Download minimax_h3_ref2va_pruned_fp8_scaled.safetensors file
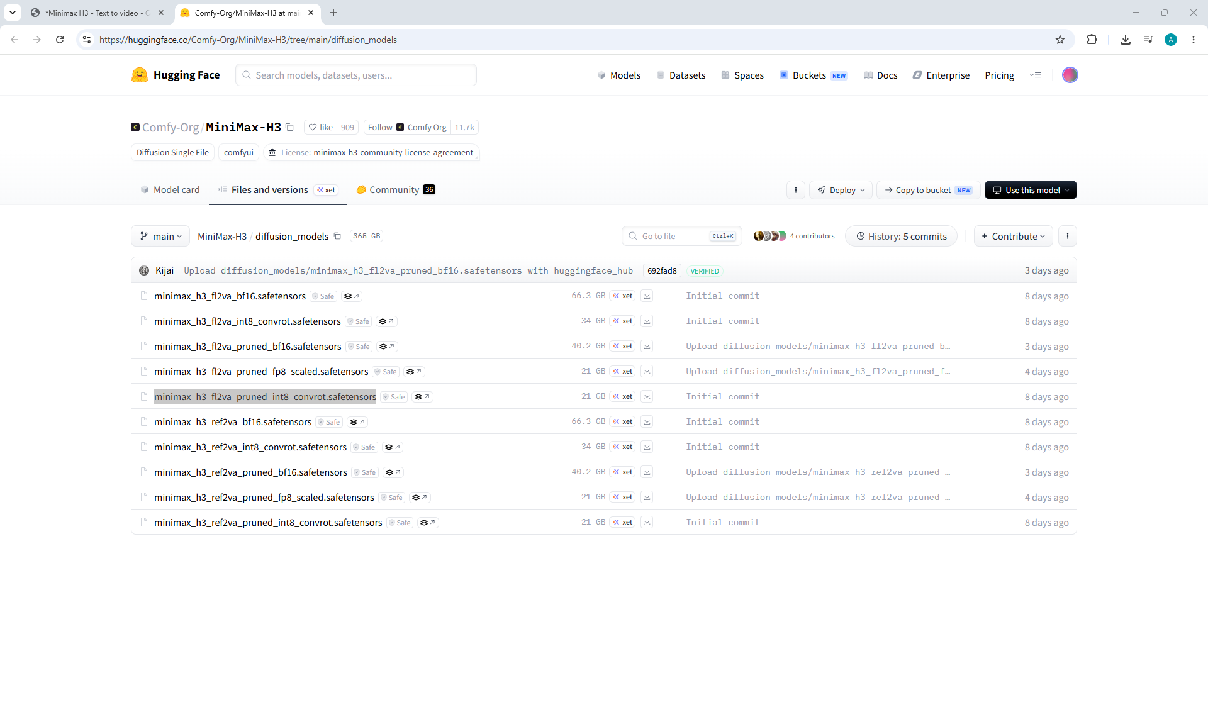This screenshot has width=1208, height=724. pos(647,497)
